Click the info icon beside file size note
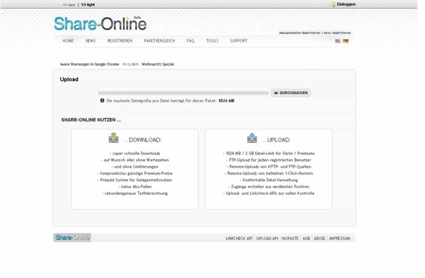 (102, 100)
